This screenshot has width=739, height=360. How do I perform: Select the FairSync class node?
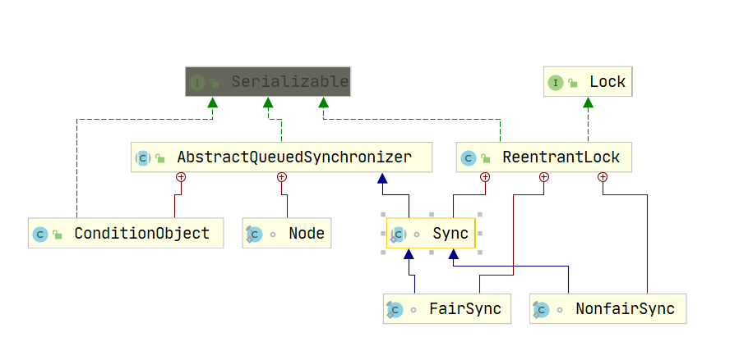(447, 309)
